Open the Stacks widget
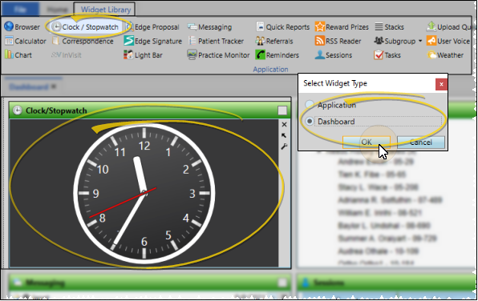 pos(389,26)
